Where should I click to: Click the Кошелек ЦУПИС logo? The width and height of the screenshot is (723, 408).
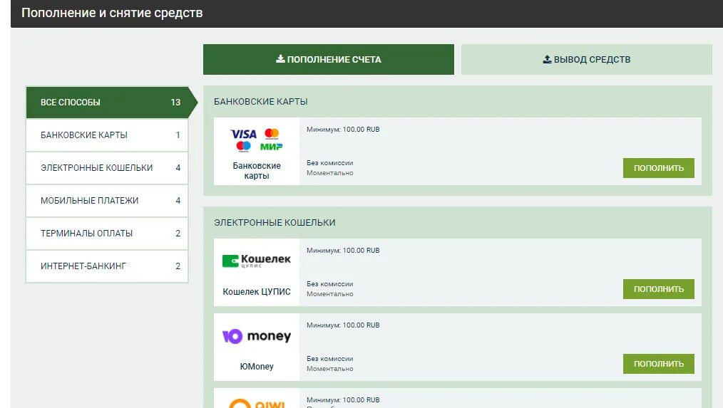click(x=257, y=261)
